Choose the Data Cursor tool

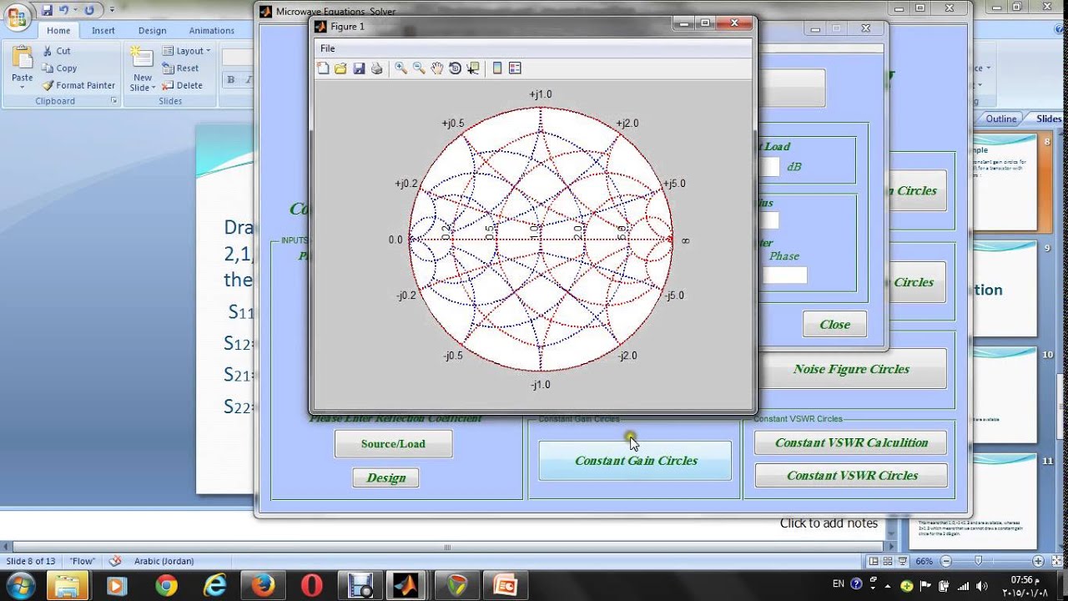click(x=473, y=68)
